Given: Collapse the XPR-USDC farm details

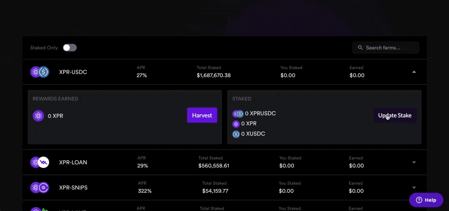Looking at the screenshot, I should point(414,72).
